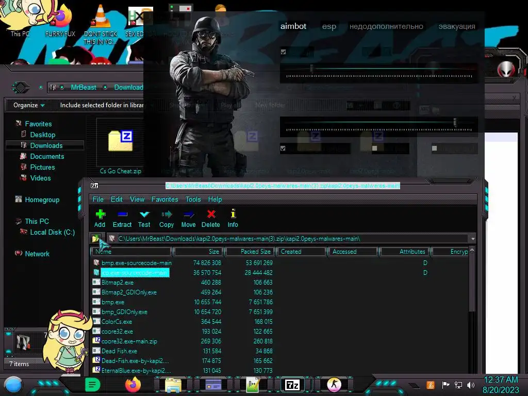Switch to 7-Zip taskbar button

tap(292, 385)
